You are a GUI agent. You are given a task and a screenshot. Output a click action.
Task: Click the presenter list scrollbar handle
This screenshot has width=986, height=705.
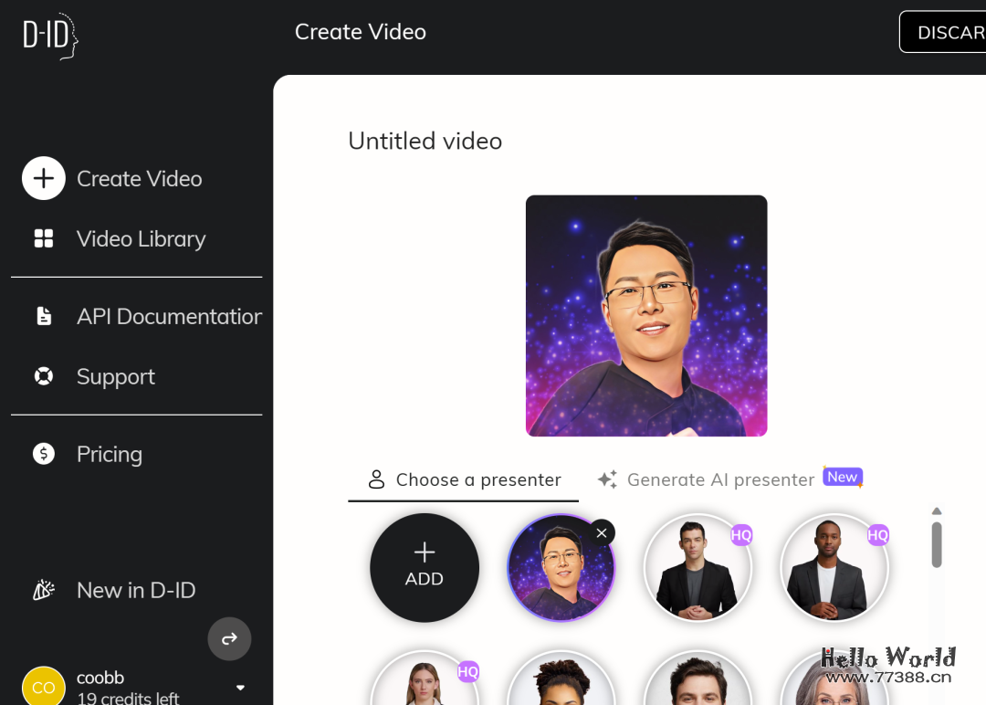click(x=936, y=544)
